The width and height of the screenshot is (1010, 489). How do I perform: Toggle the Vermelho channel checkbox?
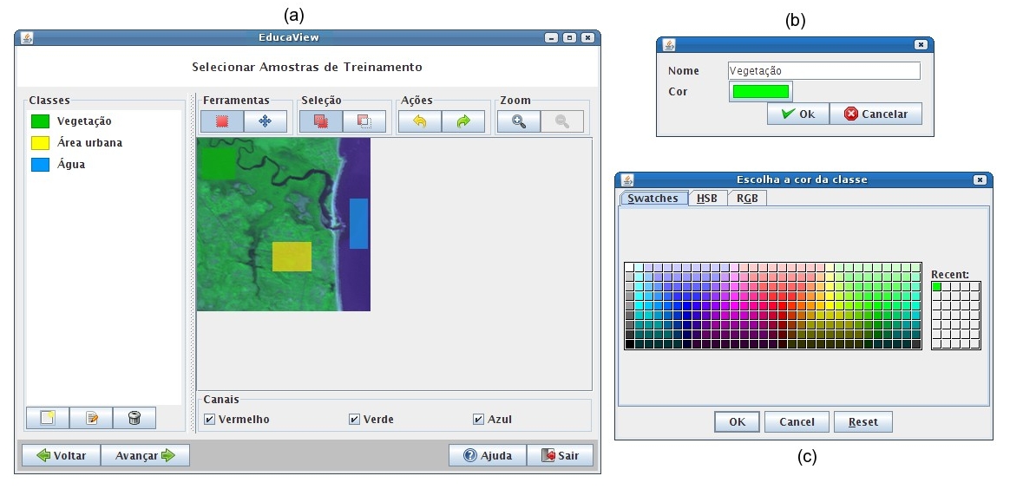click(x=209, y=420)
